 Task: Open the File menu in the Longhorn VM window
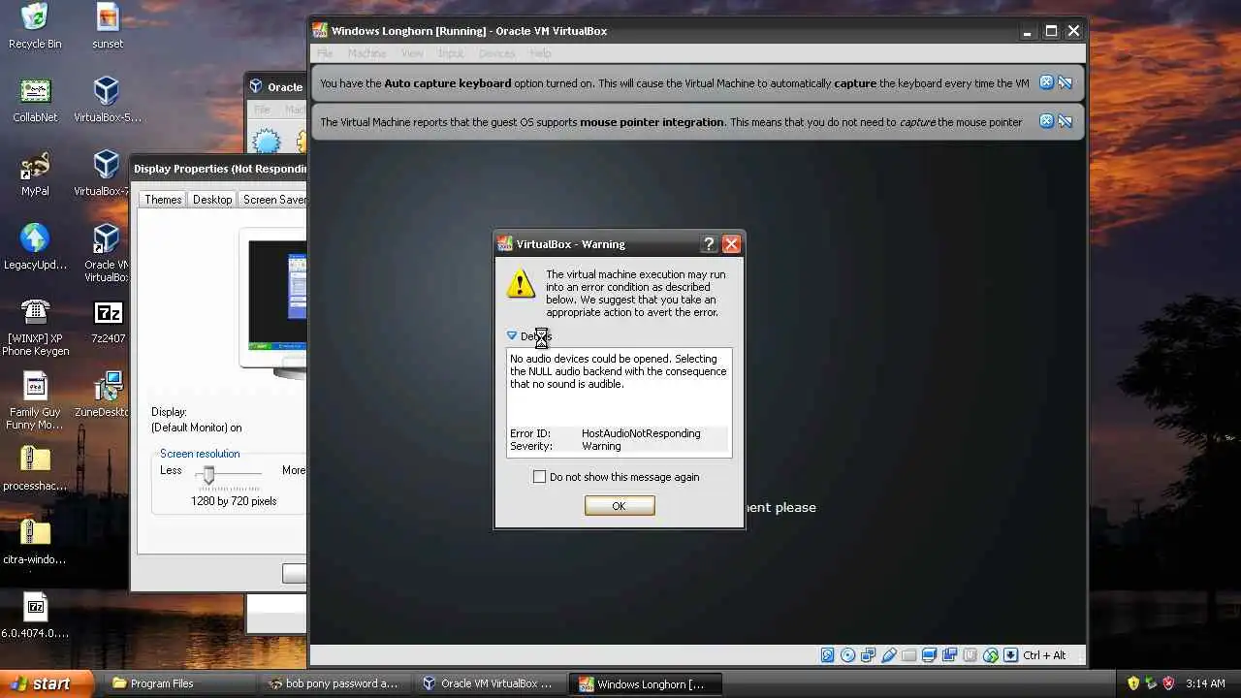325,53
